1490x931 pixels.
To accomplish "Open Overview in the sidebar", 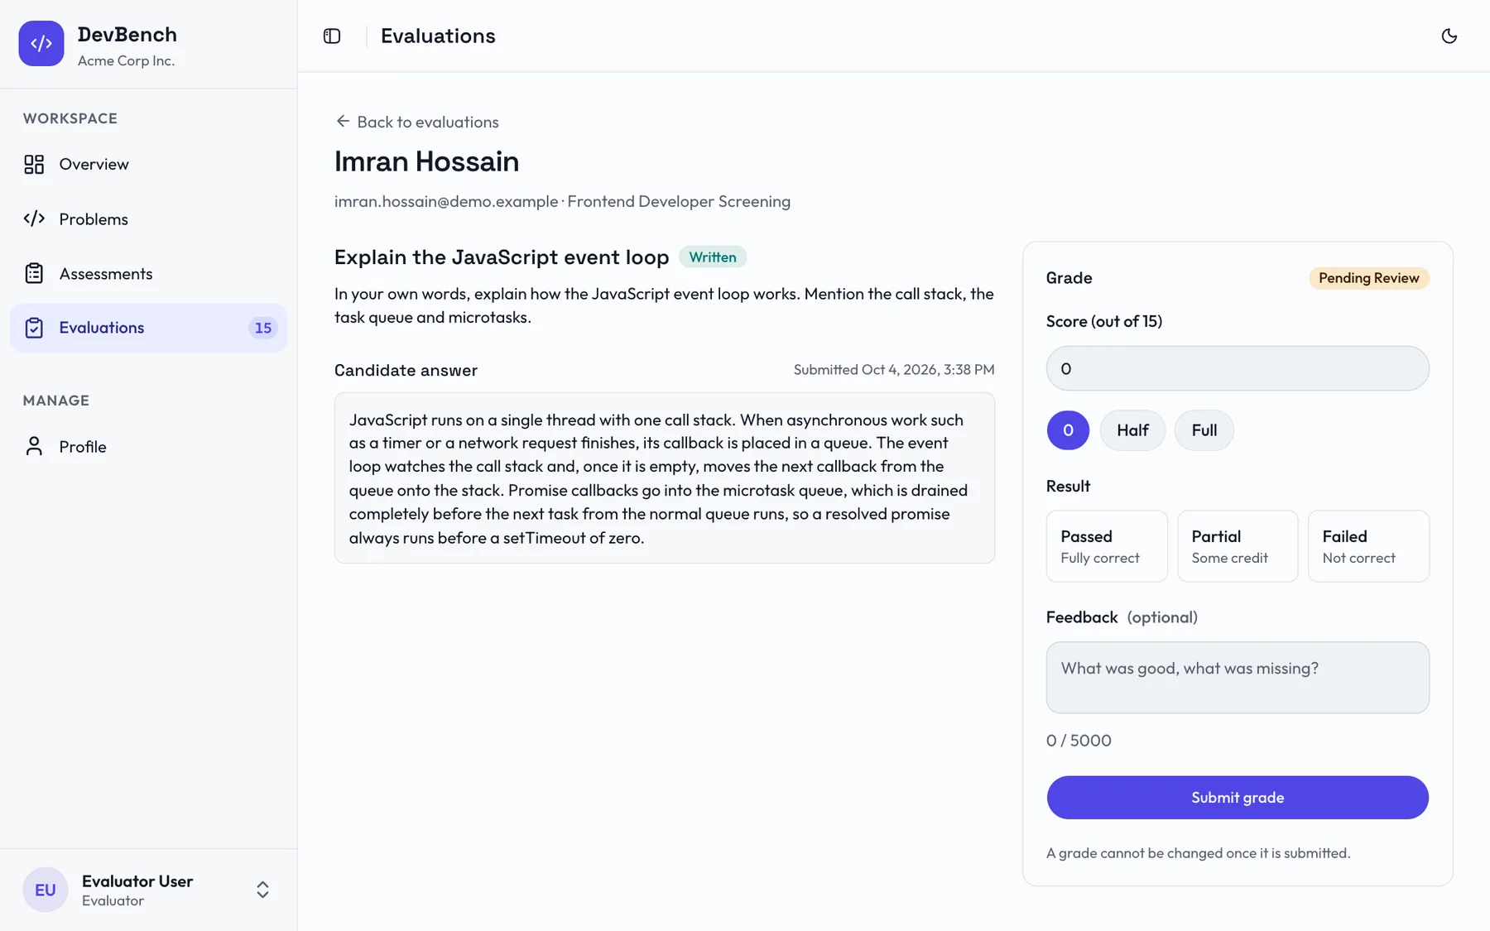I will (x=149, y=165).
